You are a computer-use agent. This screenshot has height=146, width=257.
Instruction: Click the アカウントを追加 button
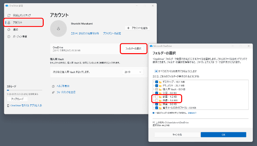(137, 28)
